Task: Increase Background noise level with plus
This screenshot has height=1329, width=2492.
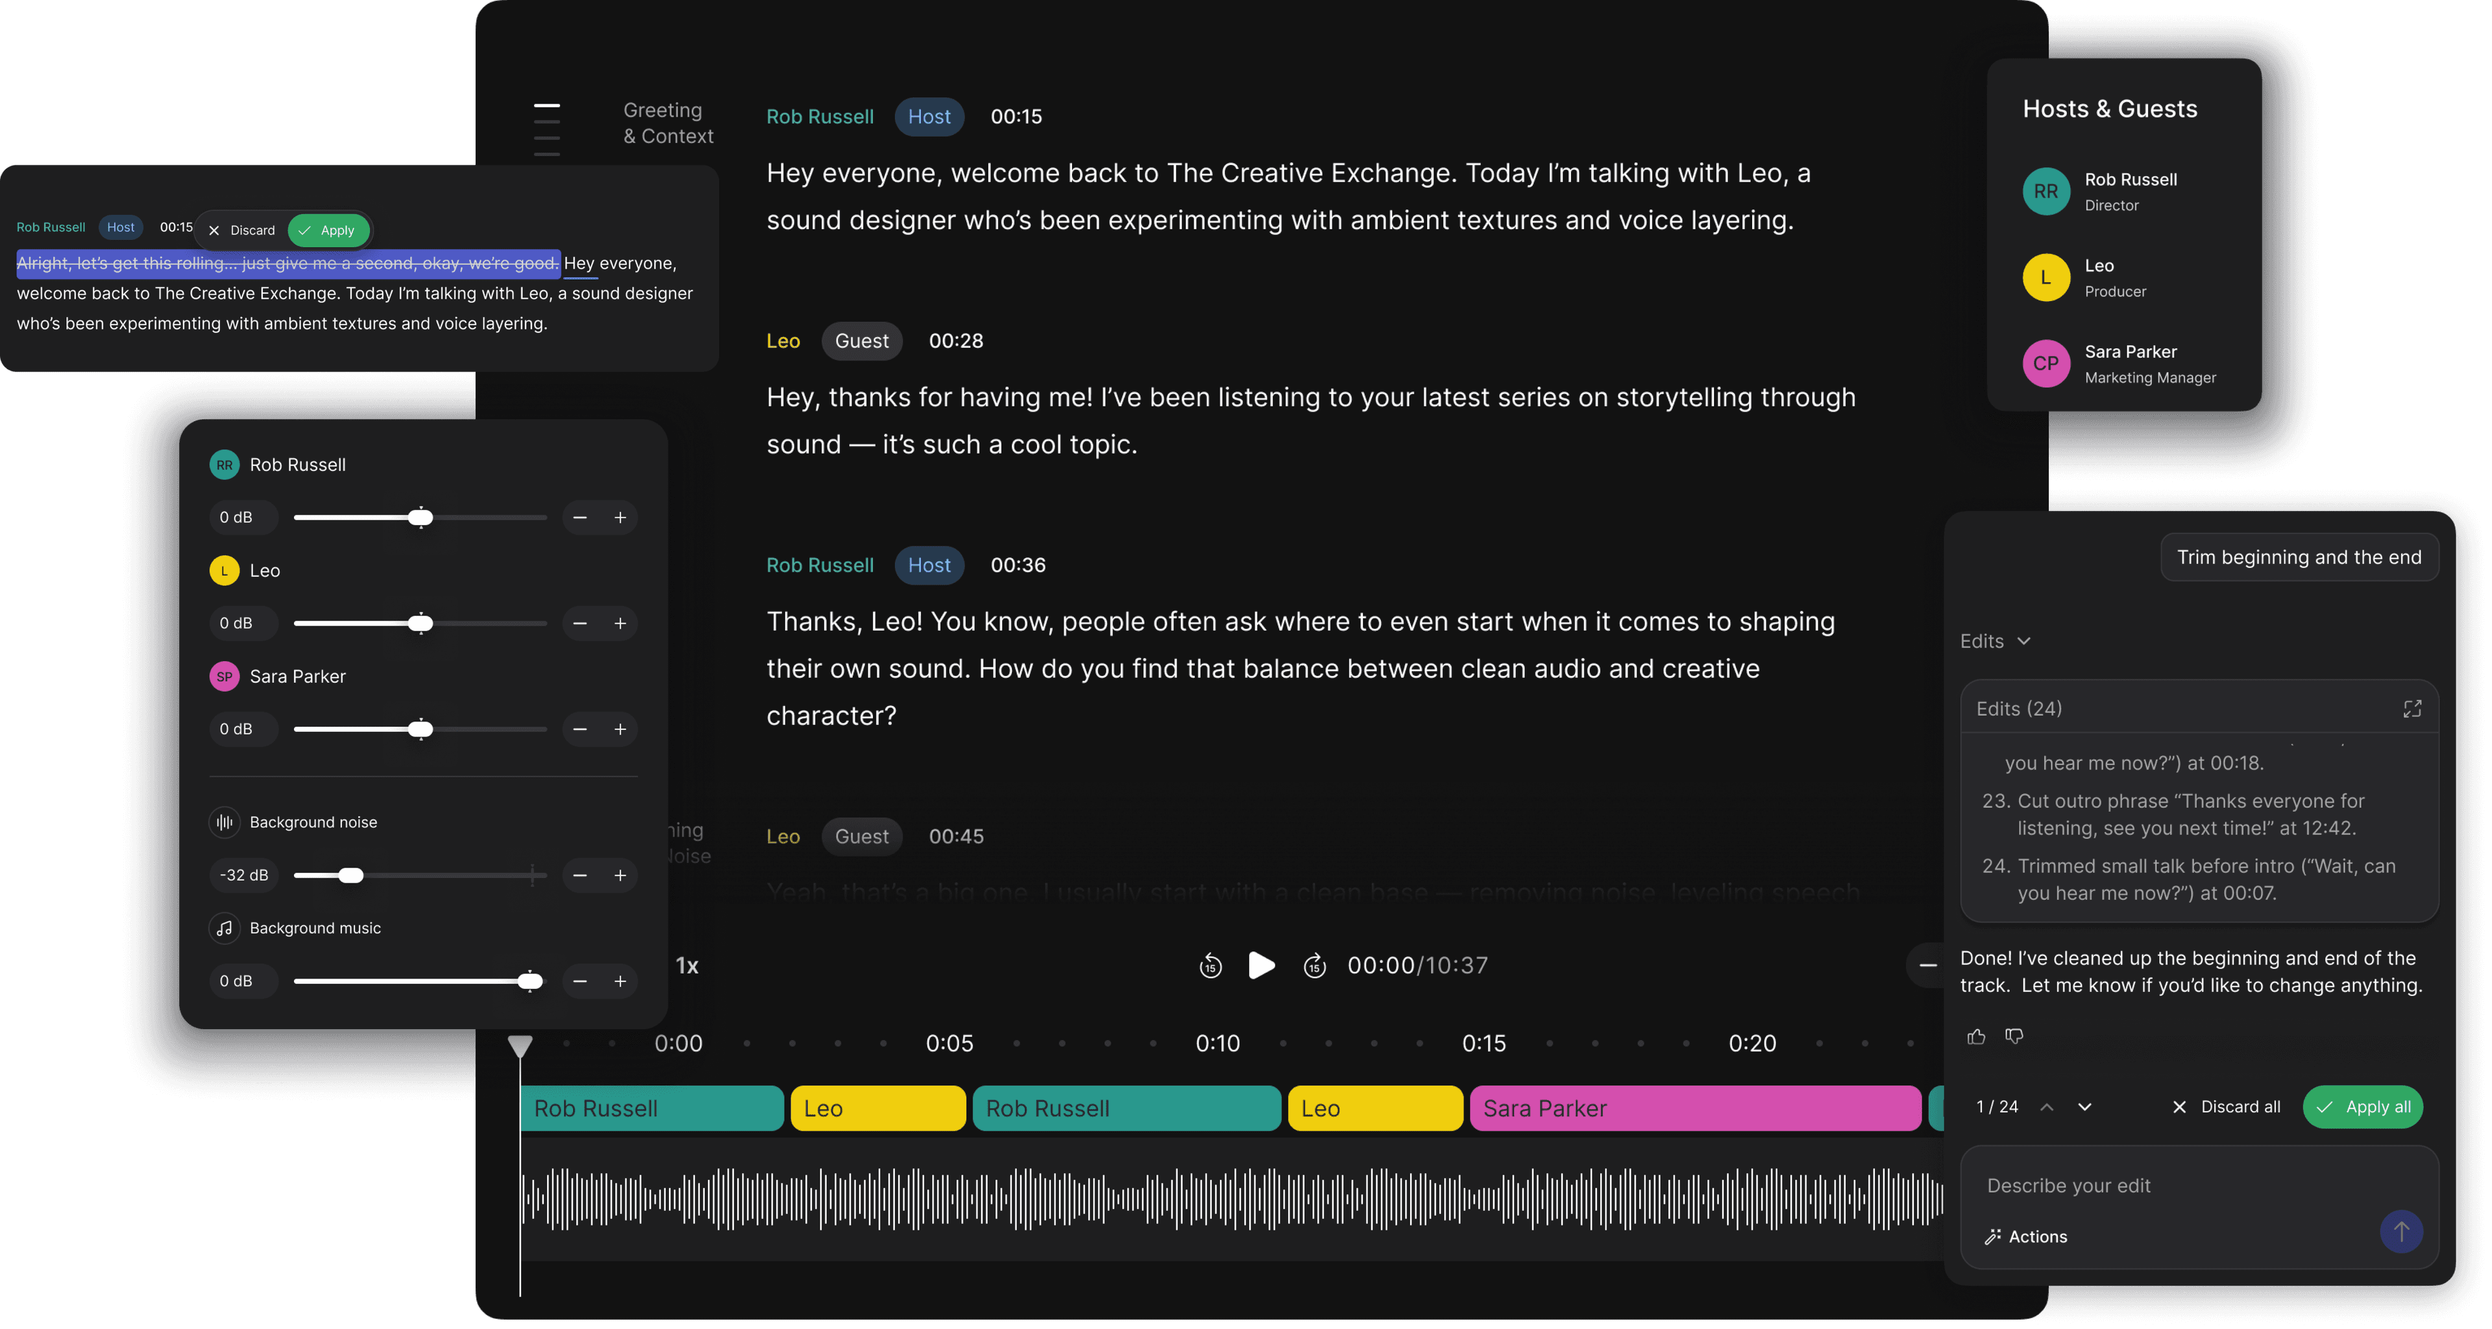Action: tap(620, 875)
